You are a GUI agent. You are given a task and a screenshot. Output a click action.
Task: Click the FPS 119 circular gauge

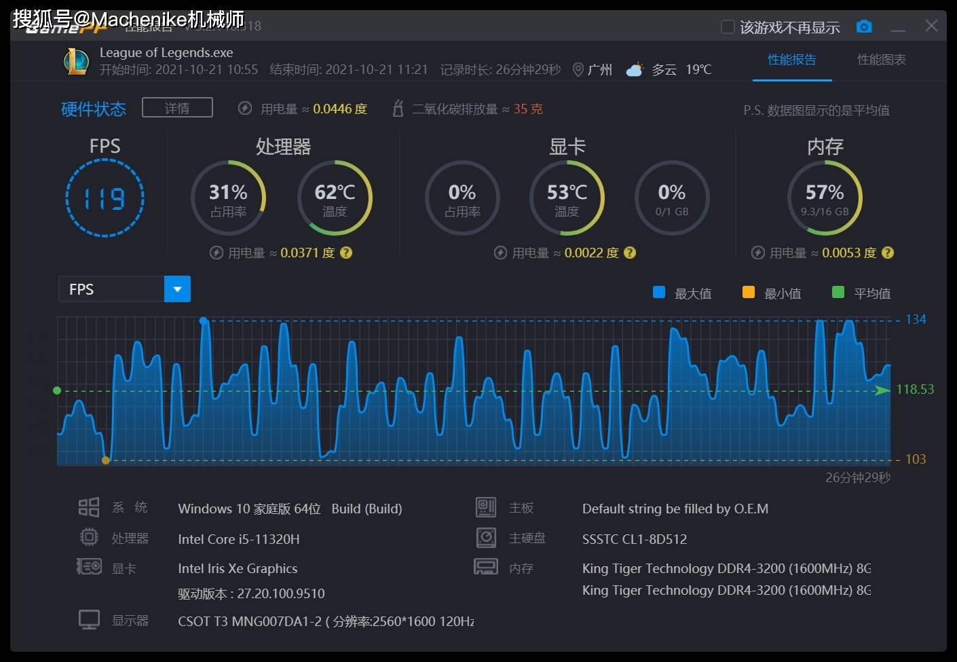(105, 198)
